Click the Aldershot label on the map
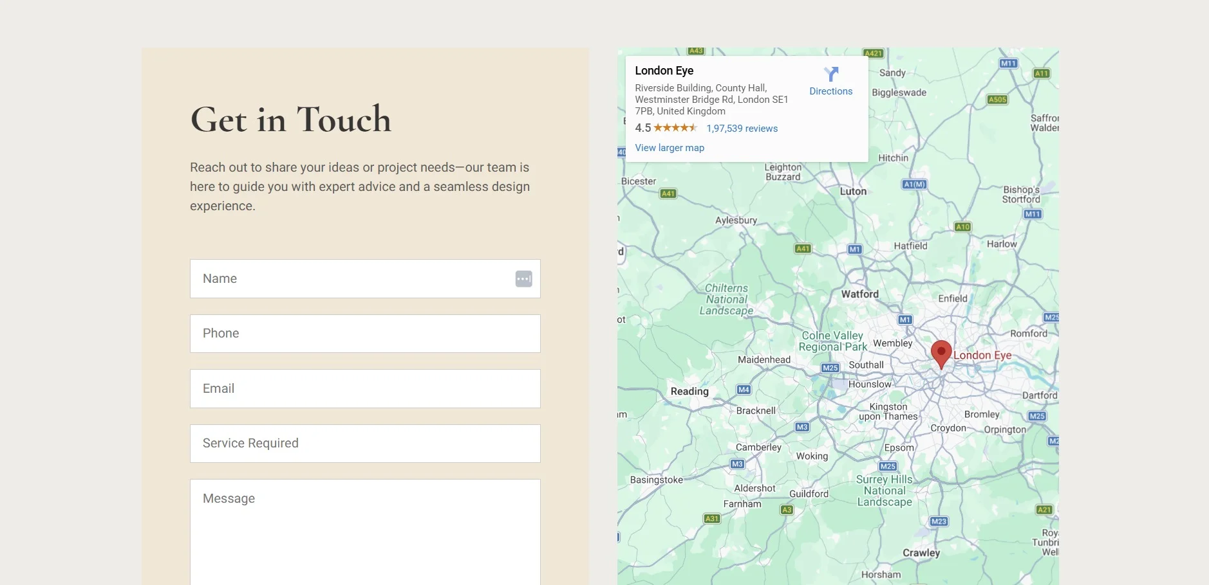 (755, 489)
